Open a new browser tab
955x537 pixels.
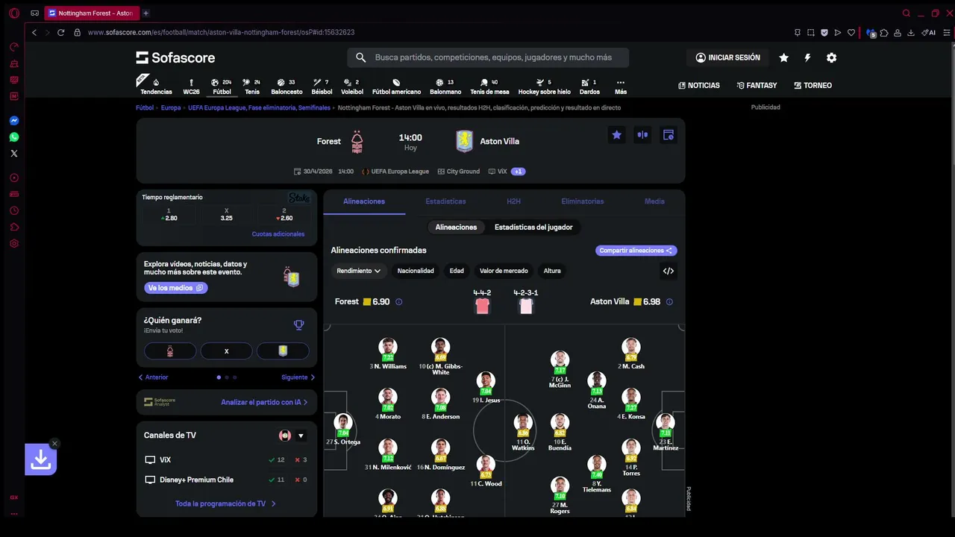coord(145,13)
